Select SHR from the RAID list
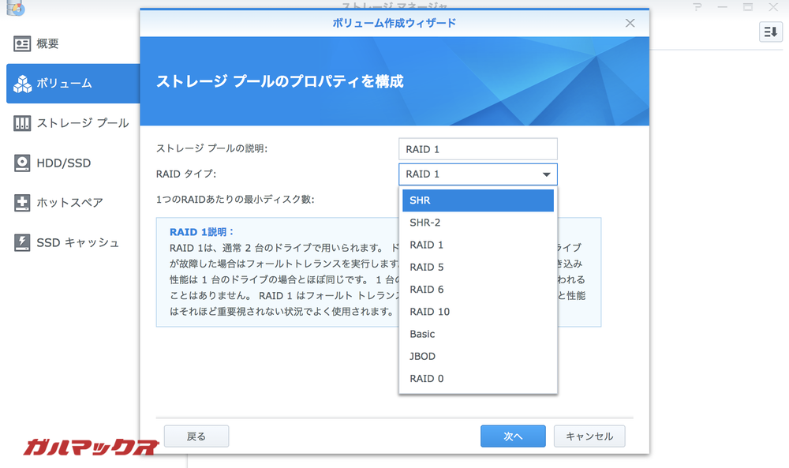Screen dimensions: 789x468 tap(477, 200)
